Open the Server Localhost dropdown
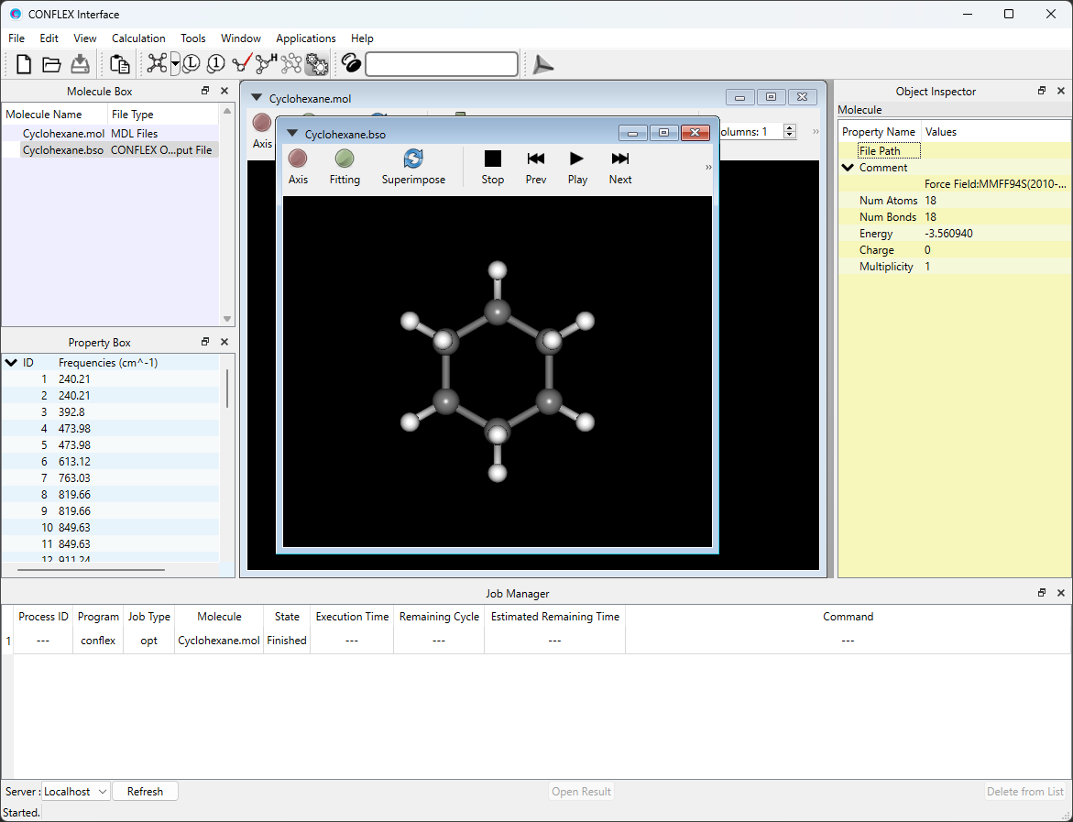Image resolution: width=1073 pixels, height=822 pixels. click(76, 792)
